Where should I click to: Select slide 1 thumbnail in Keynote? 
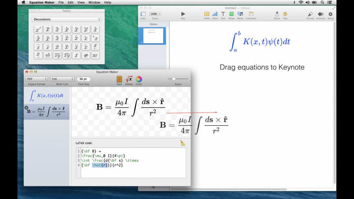coord(153,36)
